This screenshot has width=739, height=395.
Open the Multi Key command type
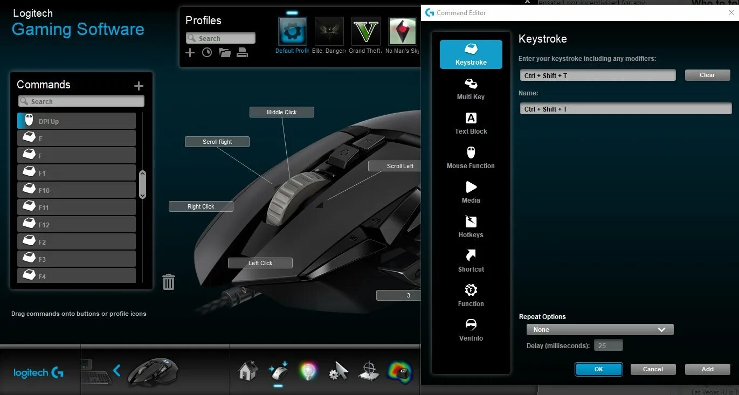pos(471,89)
